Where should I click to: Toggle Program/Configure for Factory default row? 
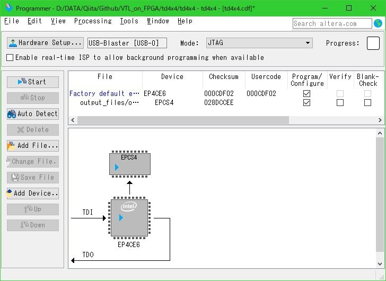click(306, 93)
